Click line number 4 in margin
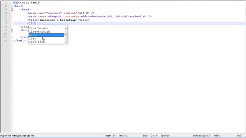246x138 pixels. coord(6,13)
